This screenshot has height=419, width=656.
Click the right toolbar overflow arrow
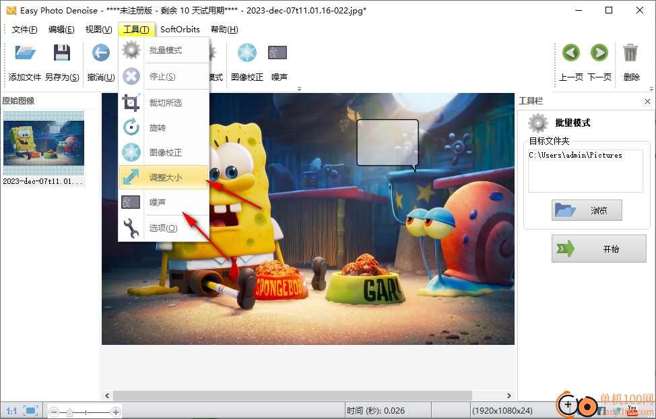(651, 89)
